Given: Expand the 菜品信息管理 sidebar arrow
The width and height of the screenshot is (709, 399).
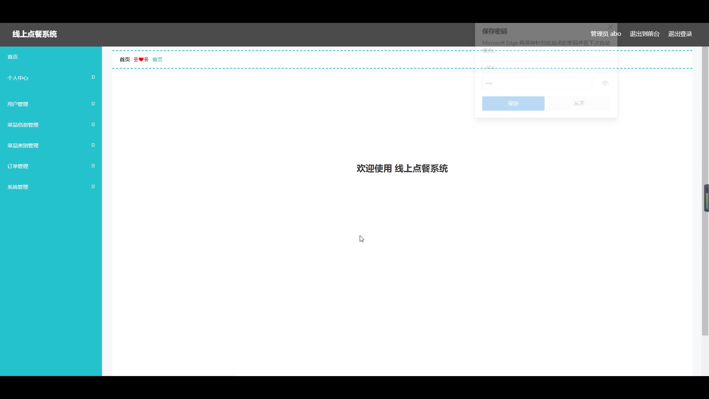Looking at the screenshot, I should tap(93, 125).
